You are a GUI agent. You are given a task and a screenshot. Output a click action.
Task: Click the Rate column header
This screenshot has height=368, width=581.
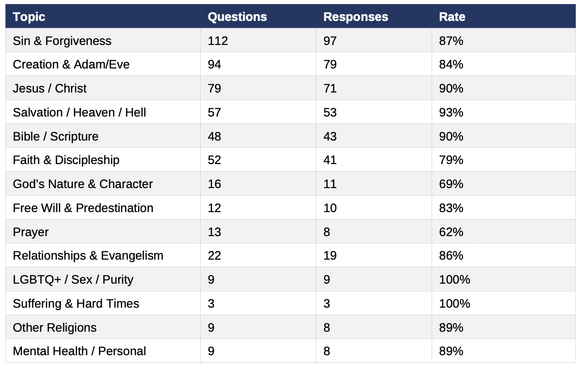tap(503, 16)
